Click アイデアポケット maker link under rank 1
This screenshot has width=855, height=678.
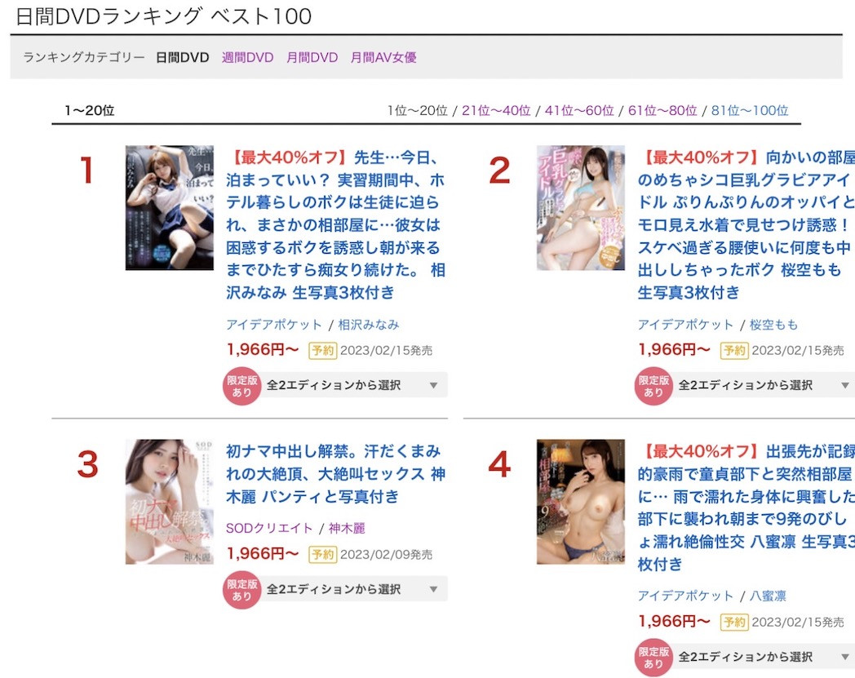274,325
